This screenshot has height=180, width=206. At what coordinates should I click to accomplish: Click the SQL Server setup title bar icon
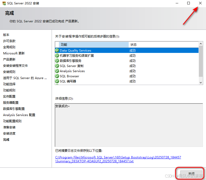4,3
